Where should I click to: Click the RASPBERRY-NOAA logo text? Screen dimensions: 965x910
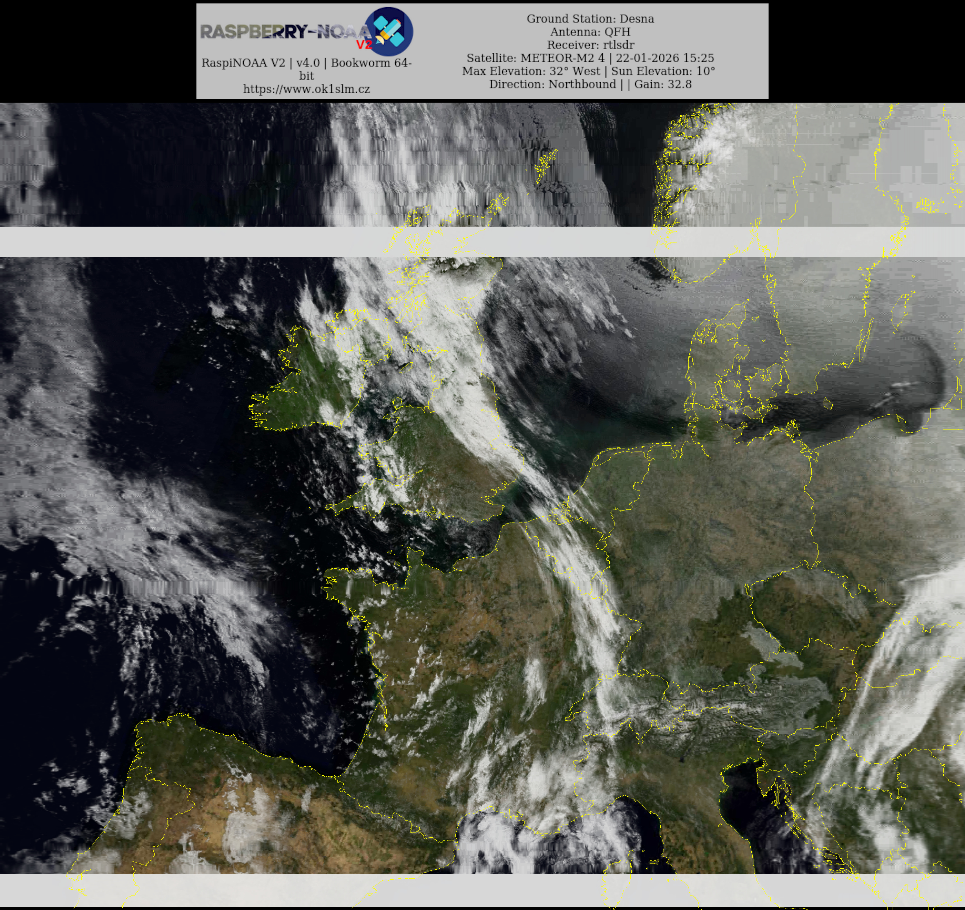coord(284,32)
